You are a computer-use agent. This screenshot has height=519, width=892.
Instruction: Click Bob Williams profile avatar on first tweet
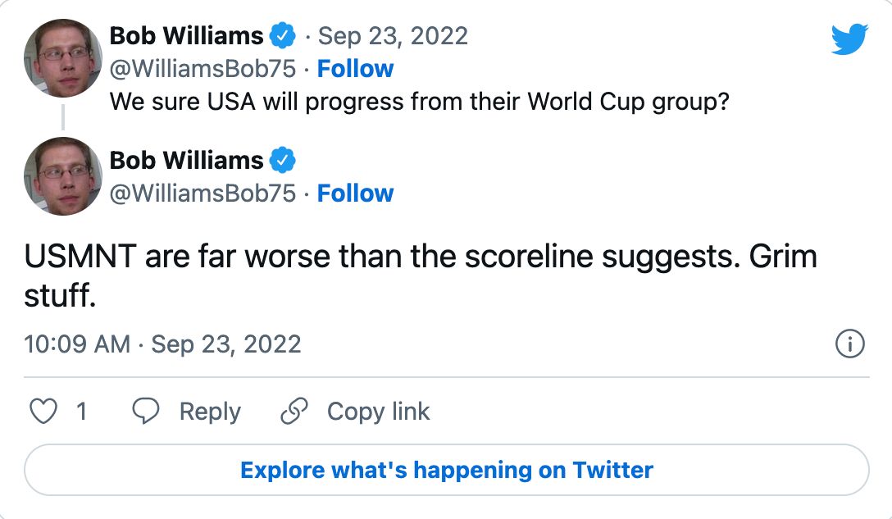coord(61,57)
